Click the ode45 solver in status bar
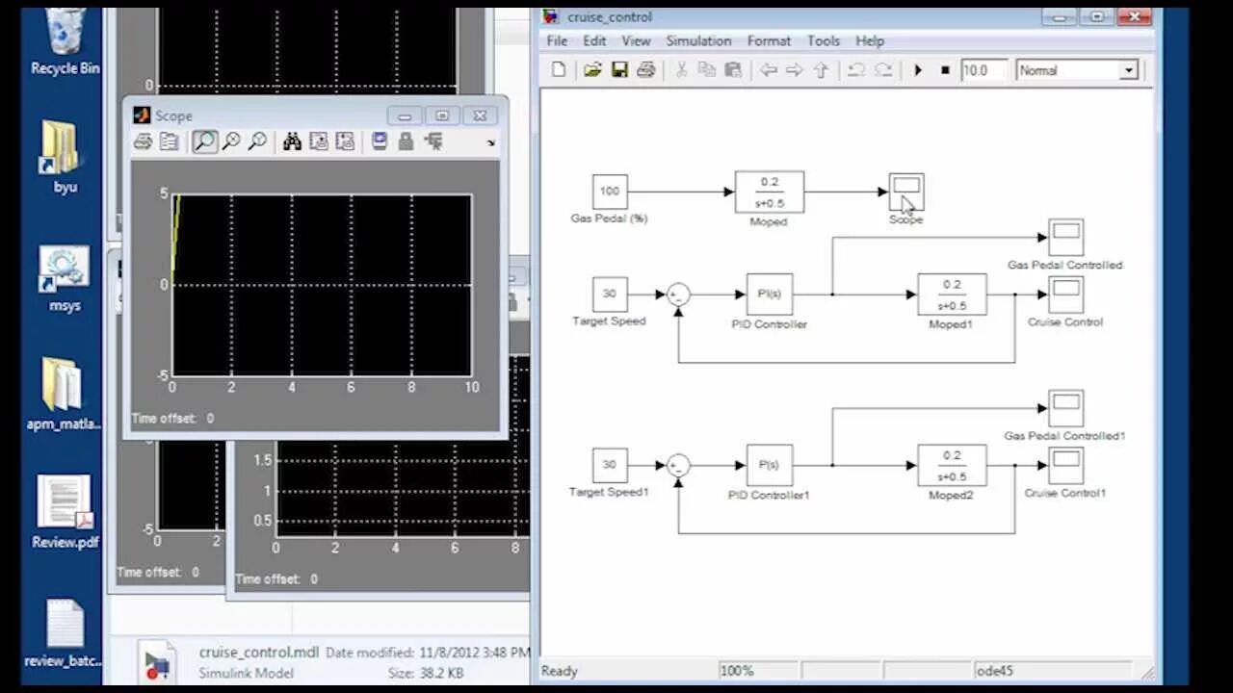The height and width of the screenshot is (693, 1233). click(x=995, y=671)
